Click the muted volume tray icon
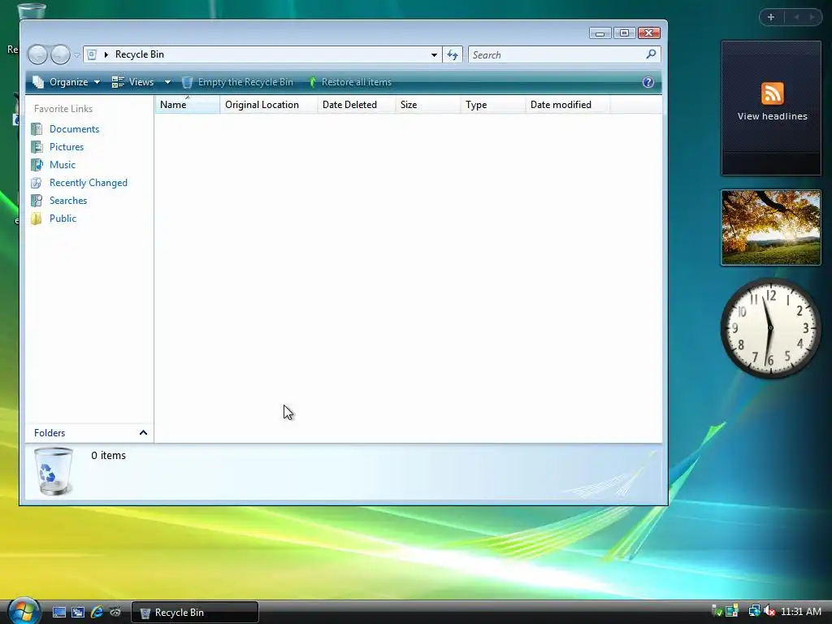Image resolution: width=832 pixels, height=624 pixels. pos(769,611)
